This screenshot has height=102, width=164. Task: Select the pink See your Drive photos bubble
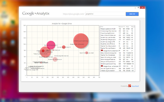51,45
